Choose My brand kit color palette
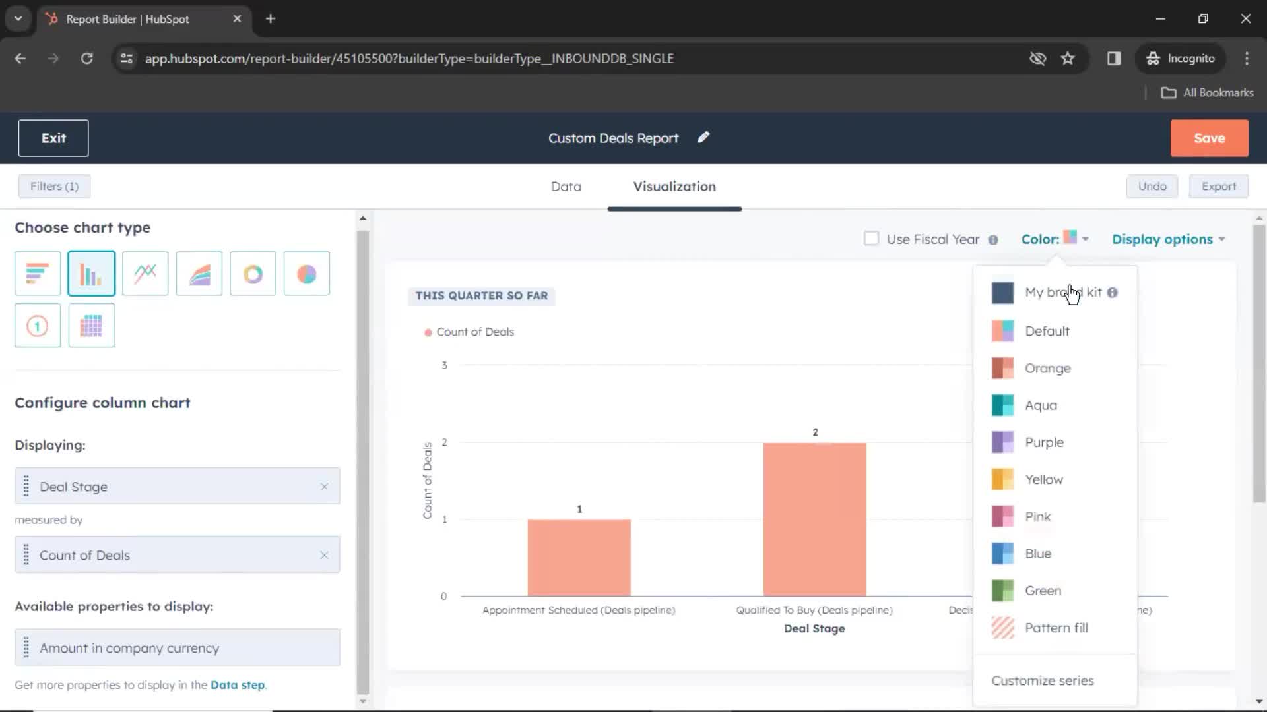This screenshot has width=1267, height=712. [x=1055, y=293]
